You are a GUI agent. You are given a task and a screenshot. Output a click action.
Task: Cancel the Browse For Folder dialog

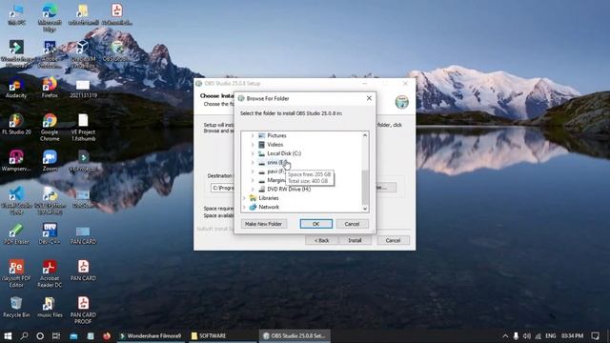[352, 224]
